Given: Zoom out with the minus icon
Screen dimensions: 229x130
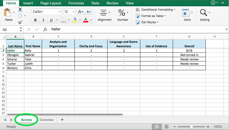Looking at the screenshot, I should (x=174, y=127).
